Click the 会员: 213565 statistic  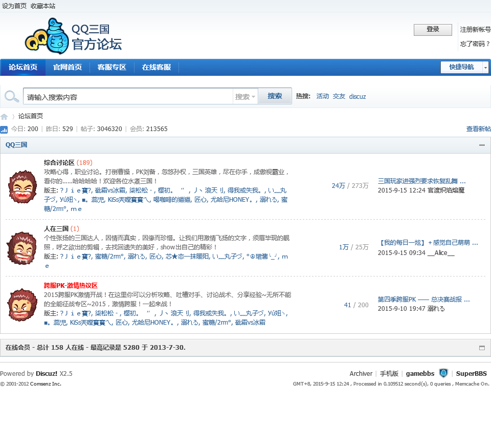pyautogui.click(x=148, y=129)
